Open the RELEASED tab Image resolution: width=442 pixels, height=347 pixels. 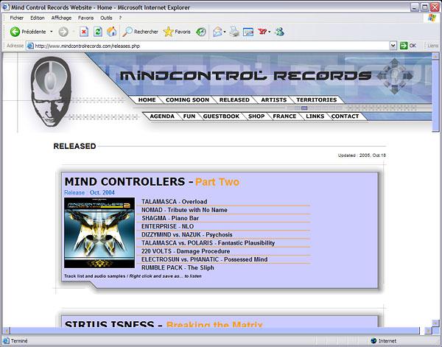pos(234,99)
